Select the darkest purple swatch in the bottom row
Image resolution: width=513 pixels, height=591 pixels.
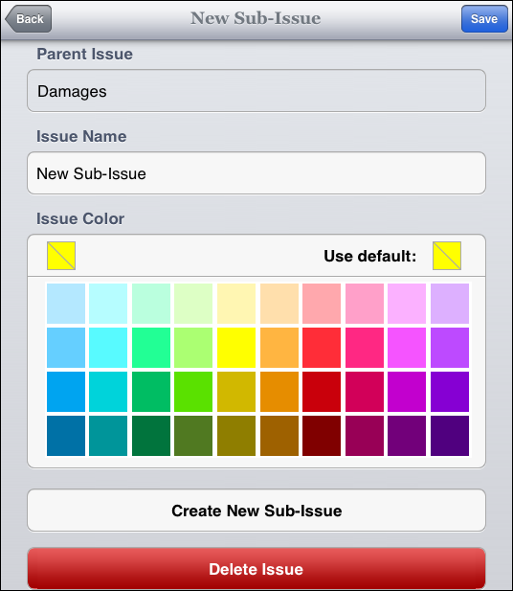click(x=450, y=436)
